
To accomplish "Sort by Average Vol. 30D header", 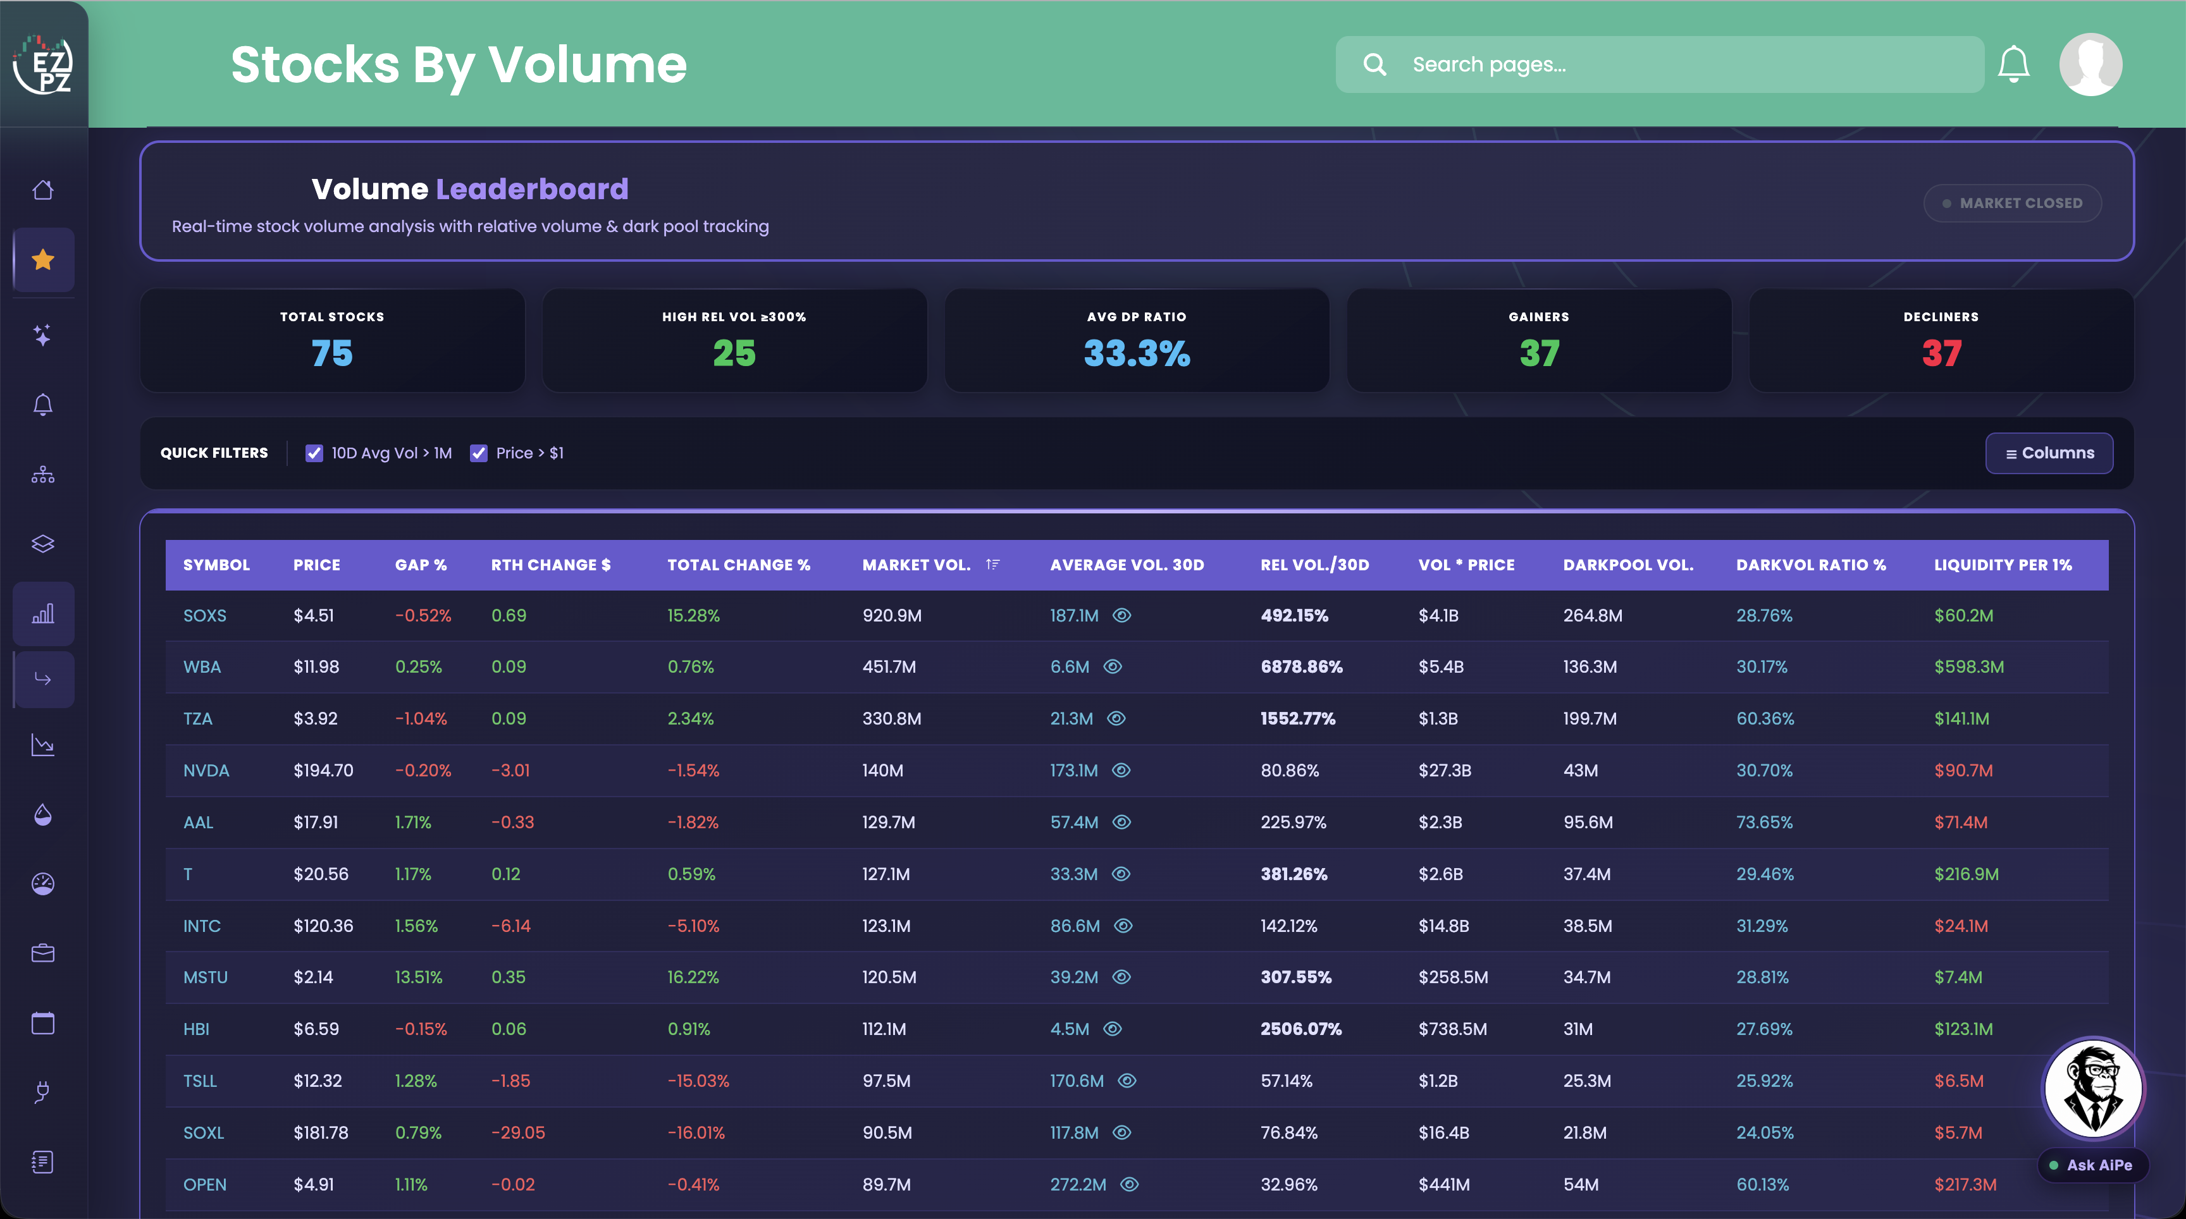I will click(1127, 565).
